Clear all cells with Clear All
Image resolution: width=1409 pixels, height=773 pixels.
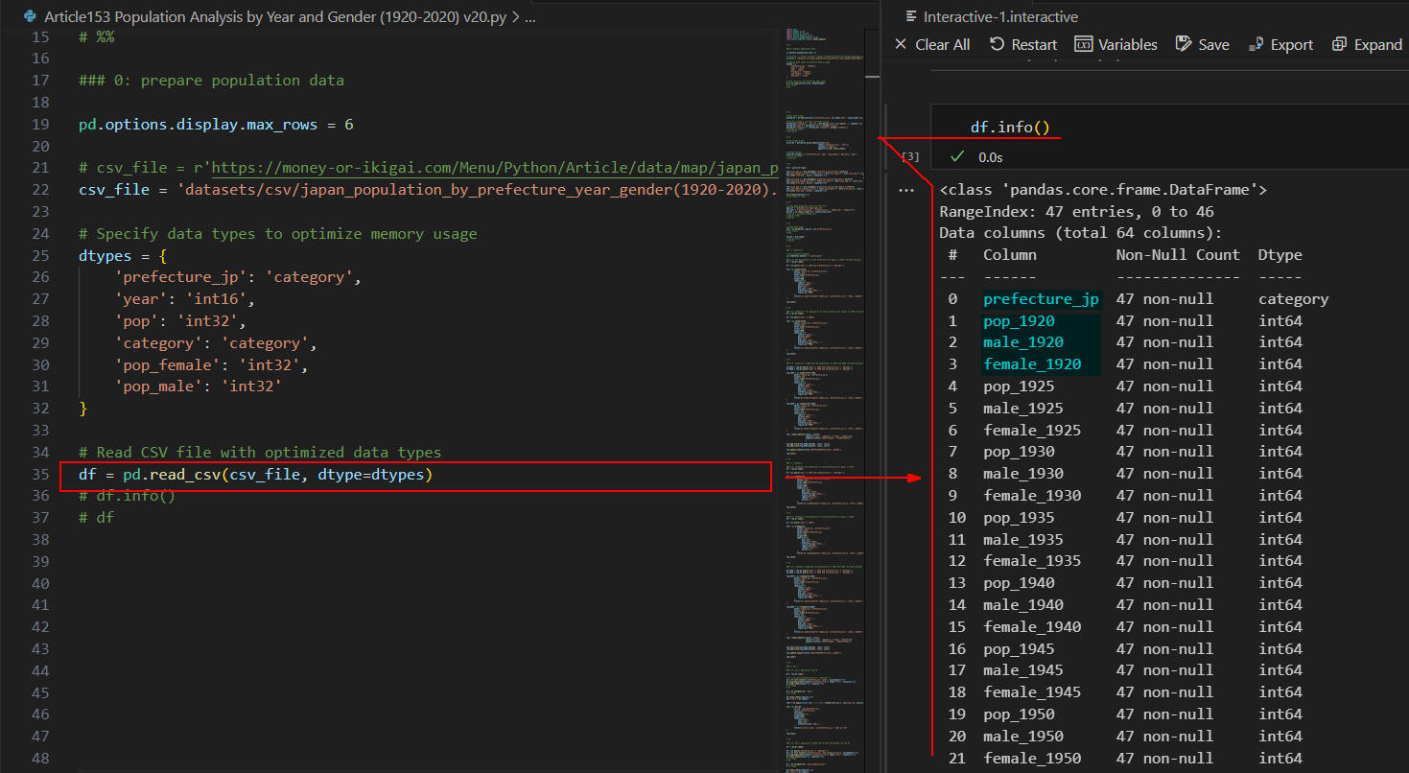click(x=932, y=44)
